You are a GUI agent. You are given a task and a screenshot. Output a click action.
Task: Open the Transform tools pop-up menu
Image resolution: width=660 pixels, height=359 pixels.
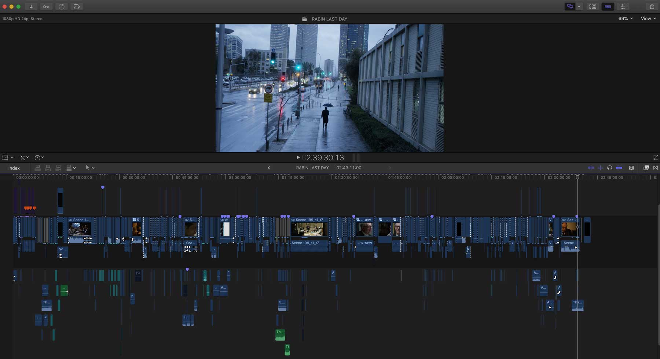(8, 157)
